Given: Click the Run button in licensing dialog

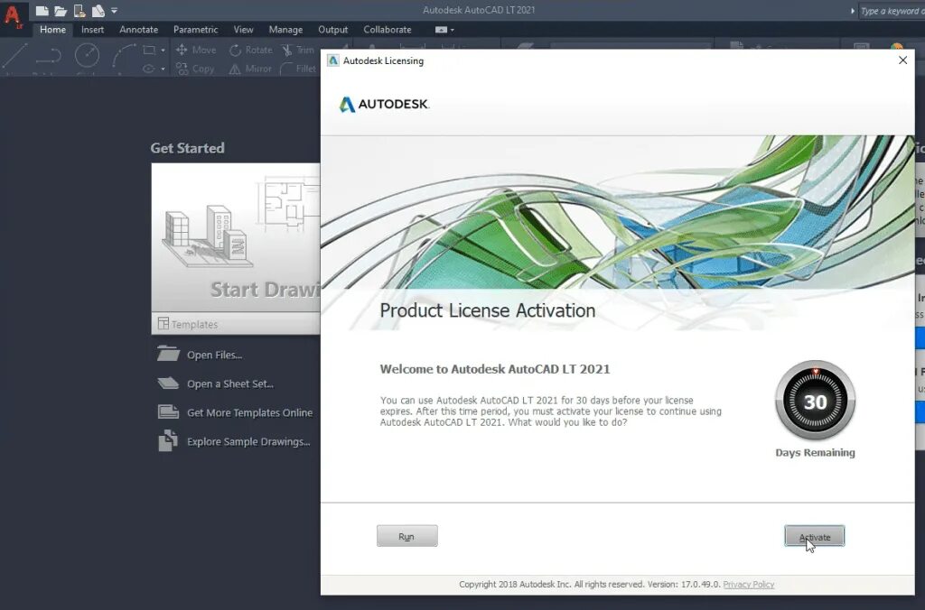Looking at the screenshot, I should tap(407, 536).
